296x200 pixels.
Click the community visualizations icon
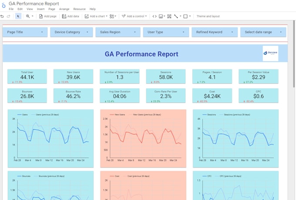[x=113, y=16]
